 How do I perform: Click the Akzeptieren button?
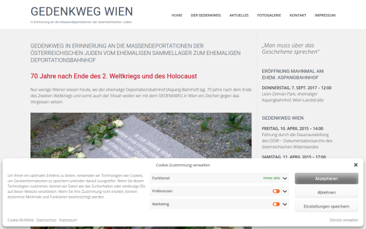(326, 178)
